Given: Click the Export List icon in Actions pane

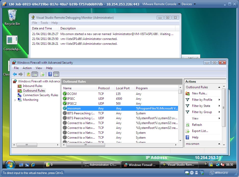Looking at the screenshot, I should click(187, 131).
